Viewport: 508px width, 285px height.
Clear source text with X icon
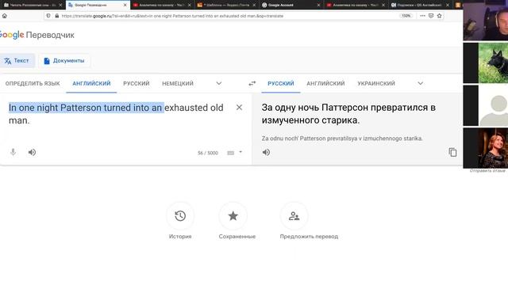tap(239, 108)
